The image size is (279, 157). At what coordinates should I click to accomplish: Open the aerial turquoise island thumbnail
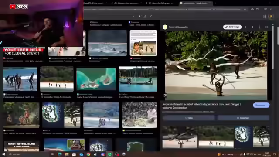pos(96,79)
